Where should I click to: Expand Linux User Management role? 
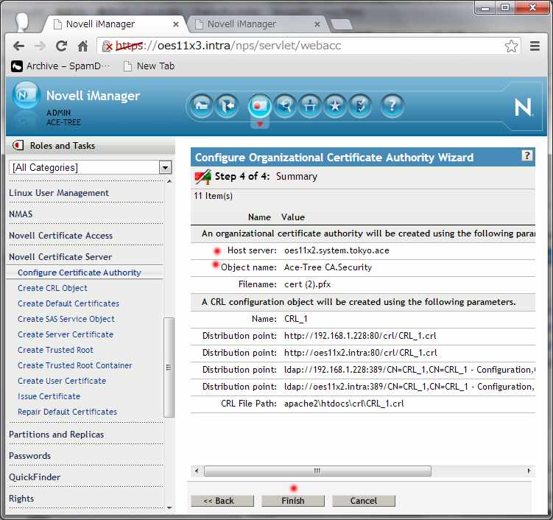[x=59, y=193]
